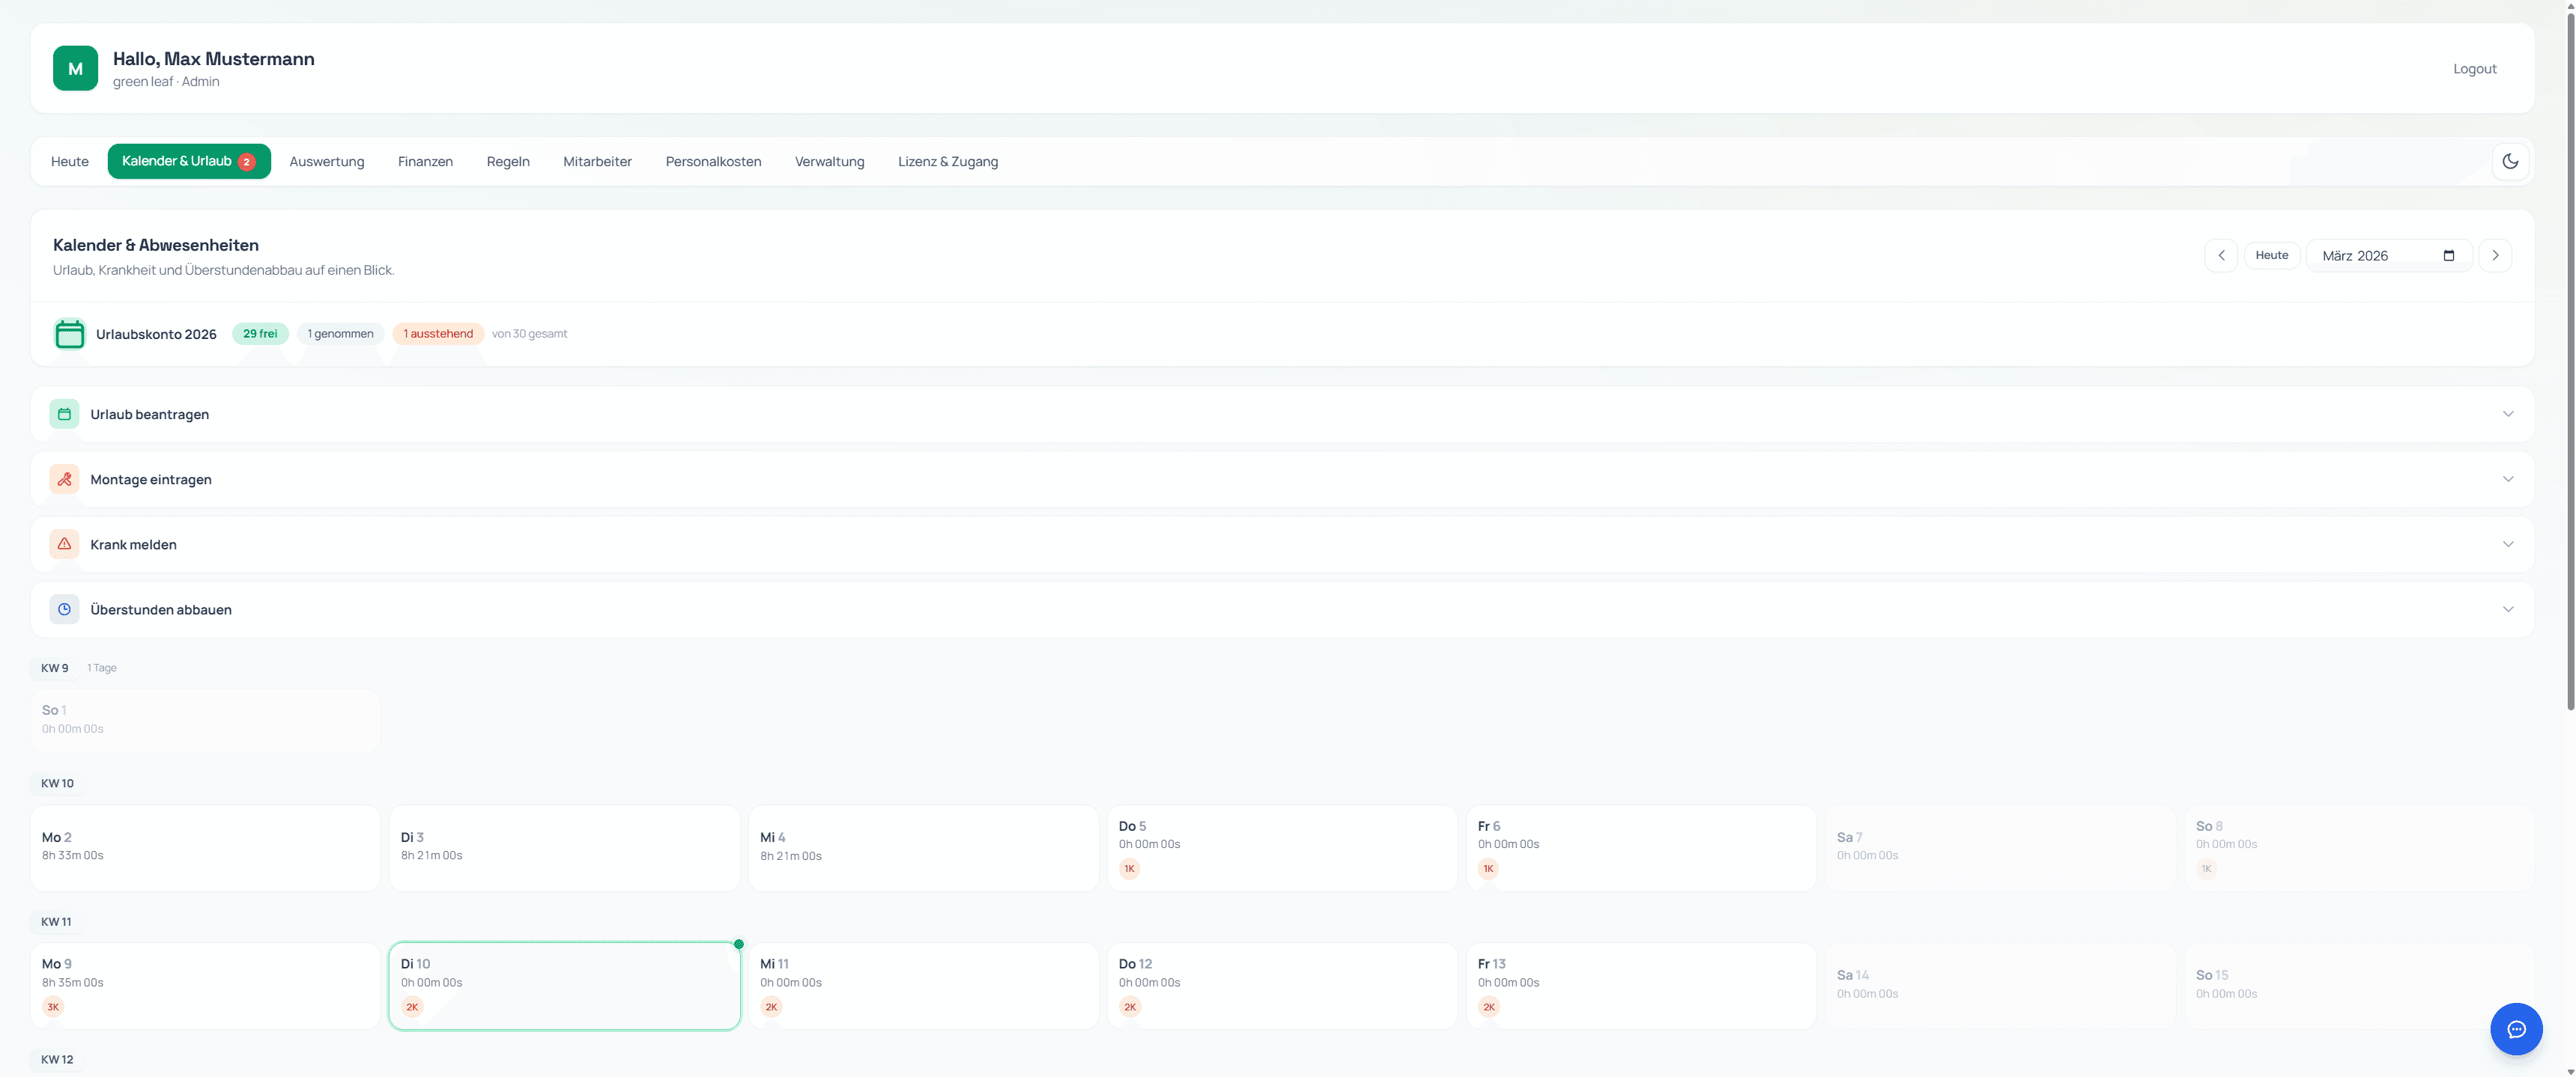Click the Montage eintragen tool icon

[x=64, y=478]
